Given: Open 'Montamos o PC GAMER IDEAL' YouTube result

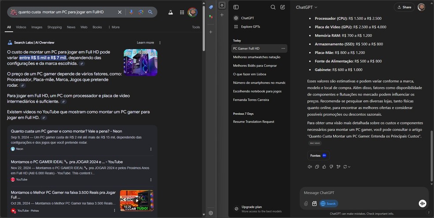Looking at the screenshot, I should point(67,162).
